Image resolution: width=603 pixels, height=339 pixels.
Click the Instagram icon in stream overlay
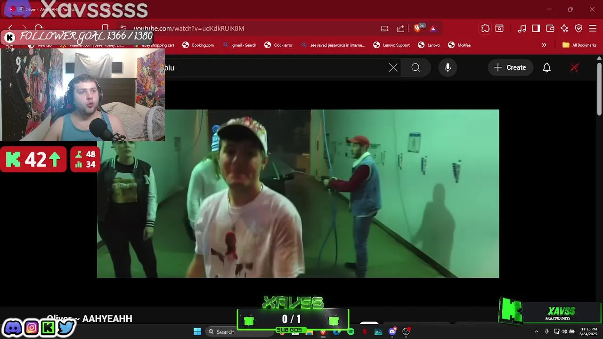click(x=31, y=327)
